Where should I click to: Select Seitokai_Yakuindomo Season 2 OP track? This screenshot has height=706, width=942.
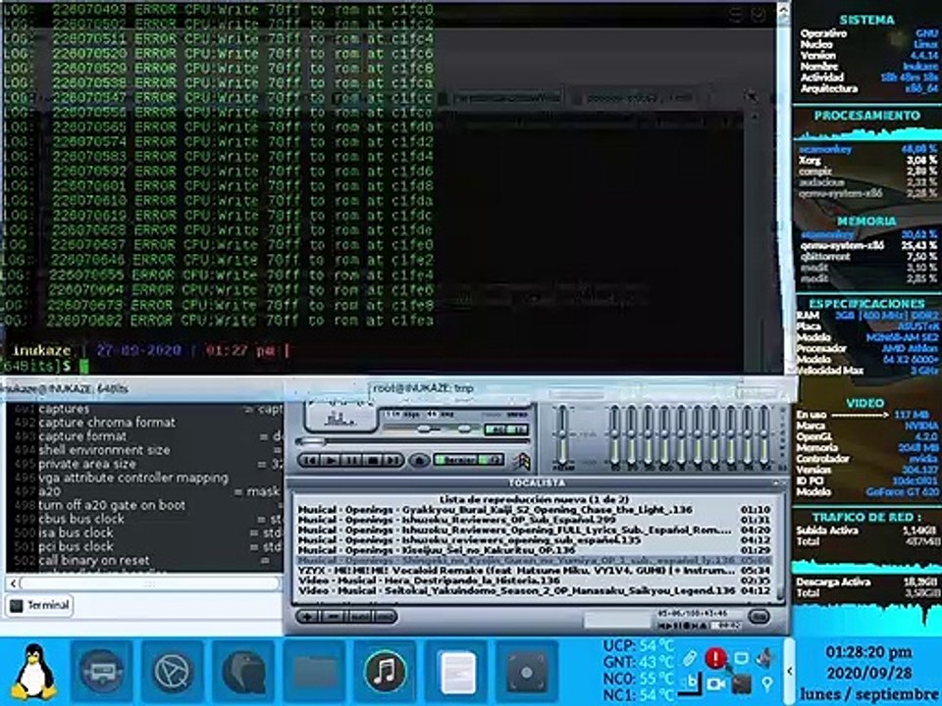click(534, 590)
